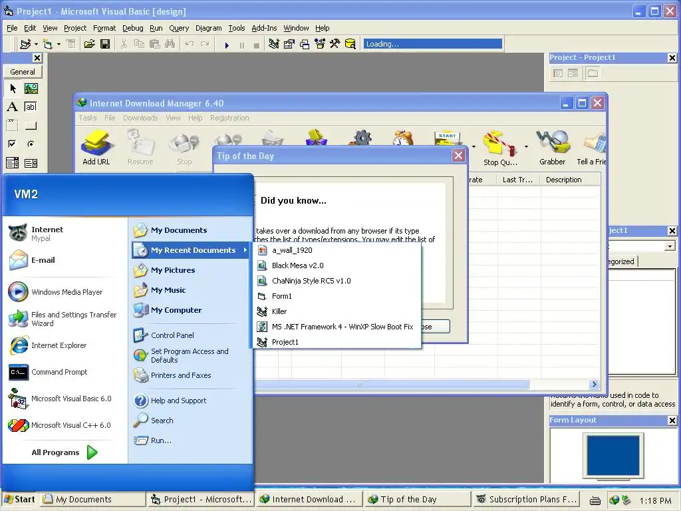The image size is (681, 511).
Task: Open Form Layout Window toolbar icon
Action: pos(305,44)
